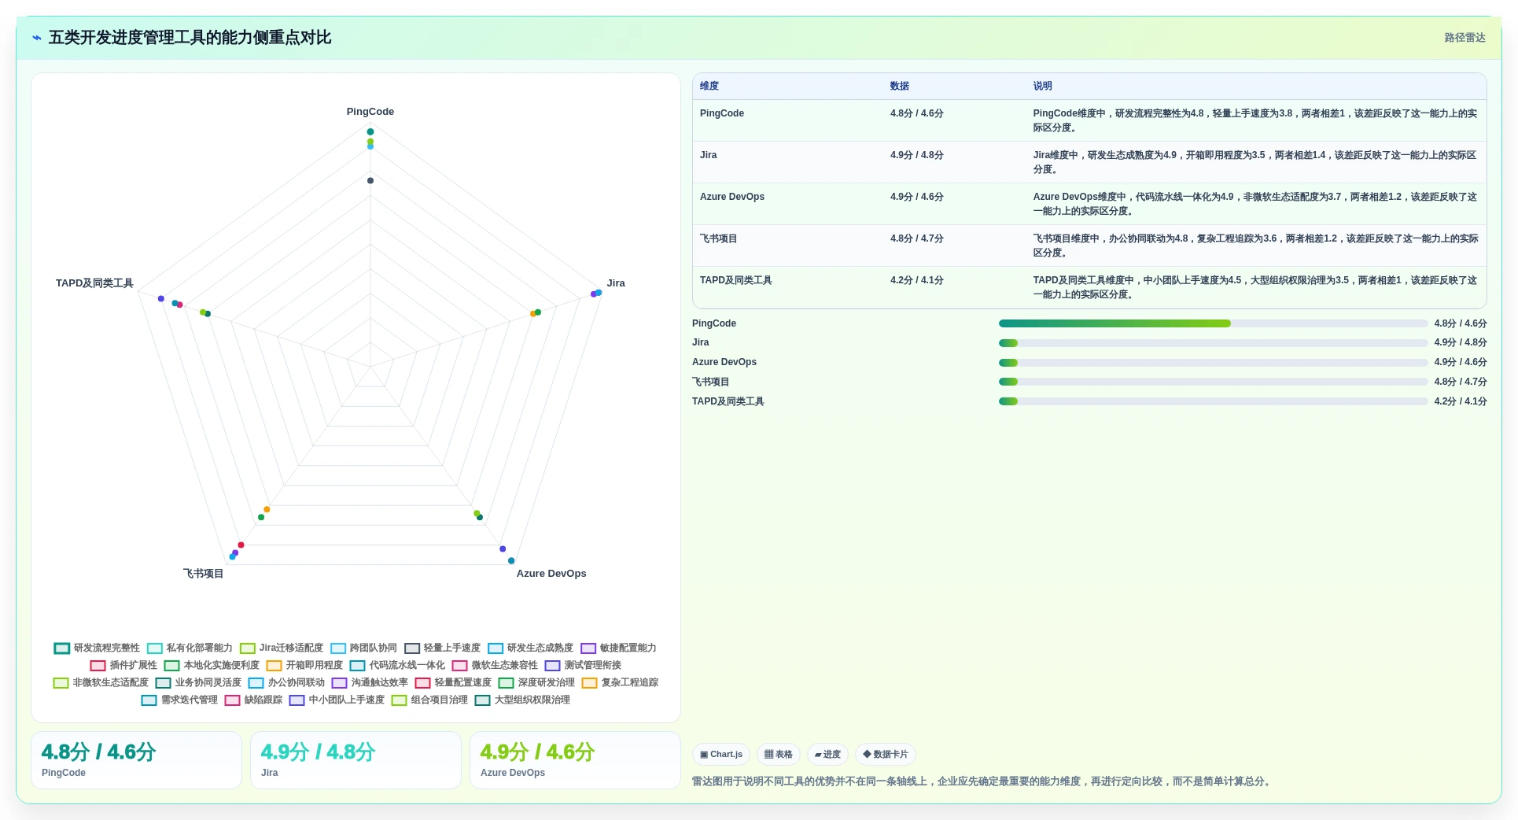Screen dimensions: 1518x820
Task: Toggle the 插件扩展性 legend item
Action: point(123,665)
